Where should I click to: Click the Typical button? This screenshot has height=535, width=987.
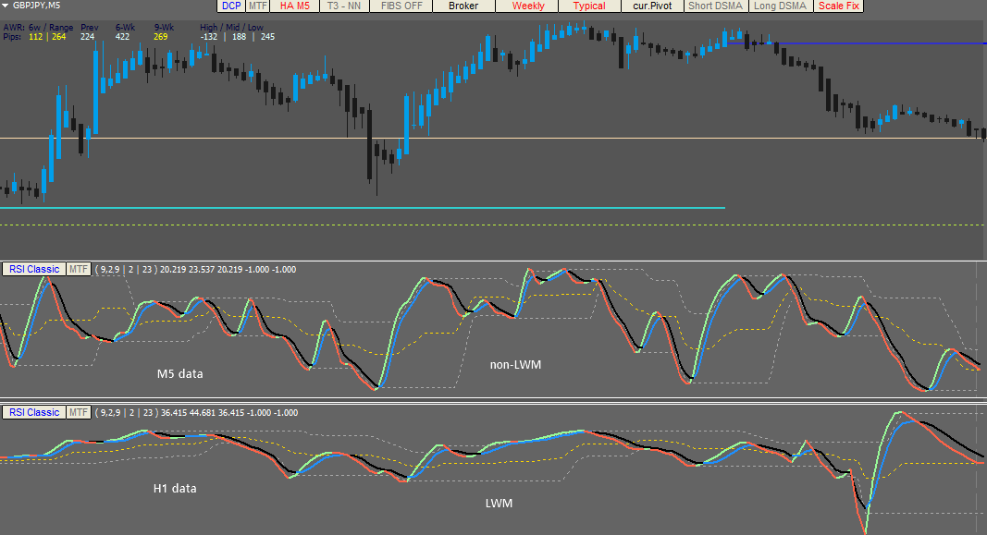pyautogui.click(x=589, y=6)
